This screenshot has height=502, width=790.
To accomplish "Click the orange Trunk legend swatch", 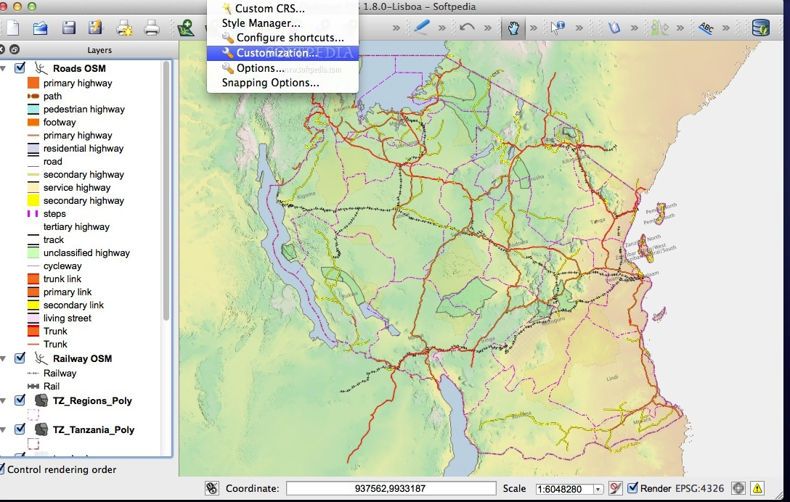I will pyautogui.click(x=33, y=331).
